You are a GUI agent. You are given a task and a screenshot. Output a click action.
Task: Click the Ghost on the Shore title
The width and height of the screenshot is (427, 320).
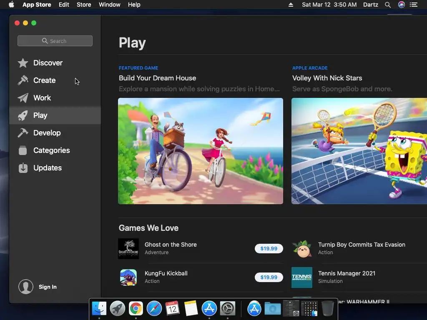point(171,245)
